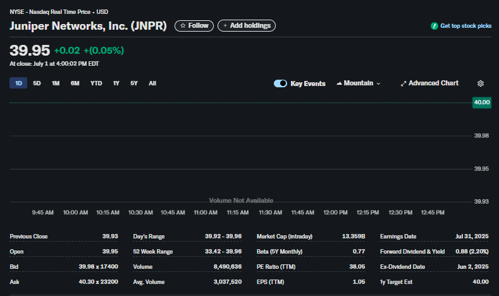Image resolution: width=499 pixels, height=296 pixels.
Task: Click the PE Ratio (TTM) label
Action: tap(276, 267)
